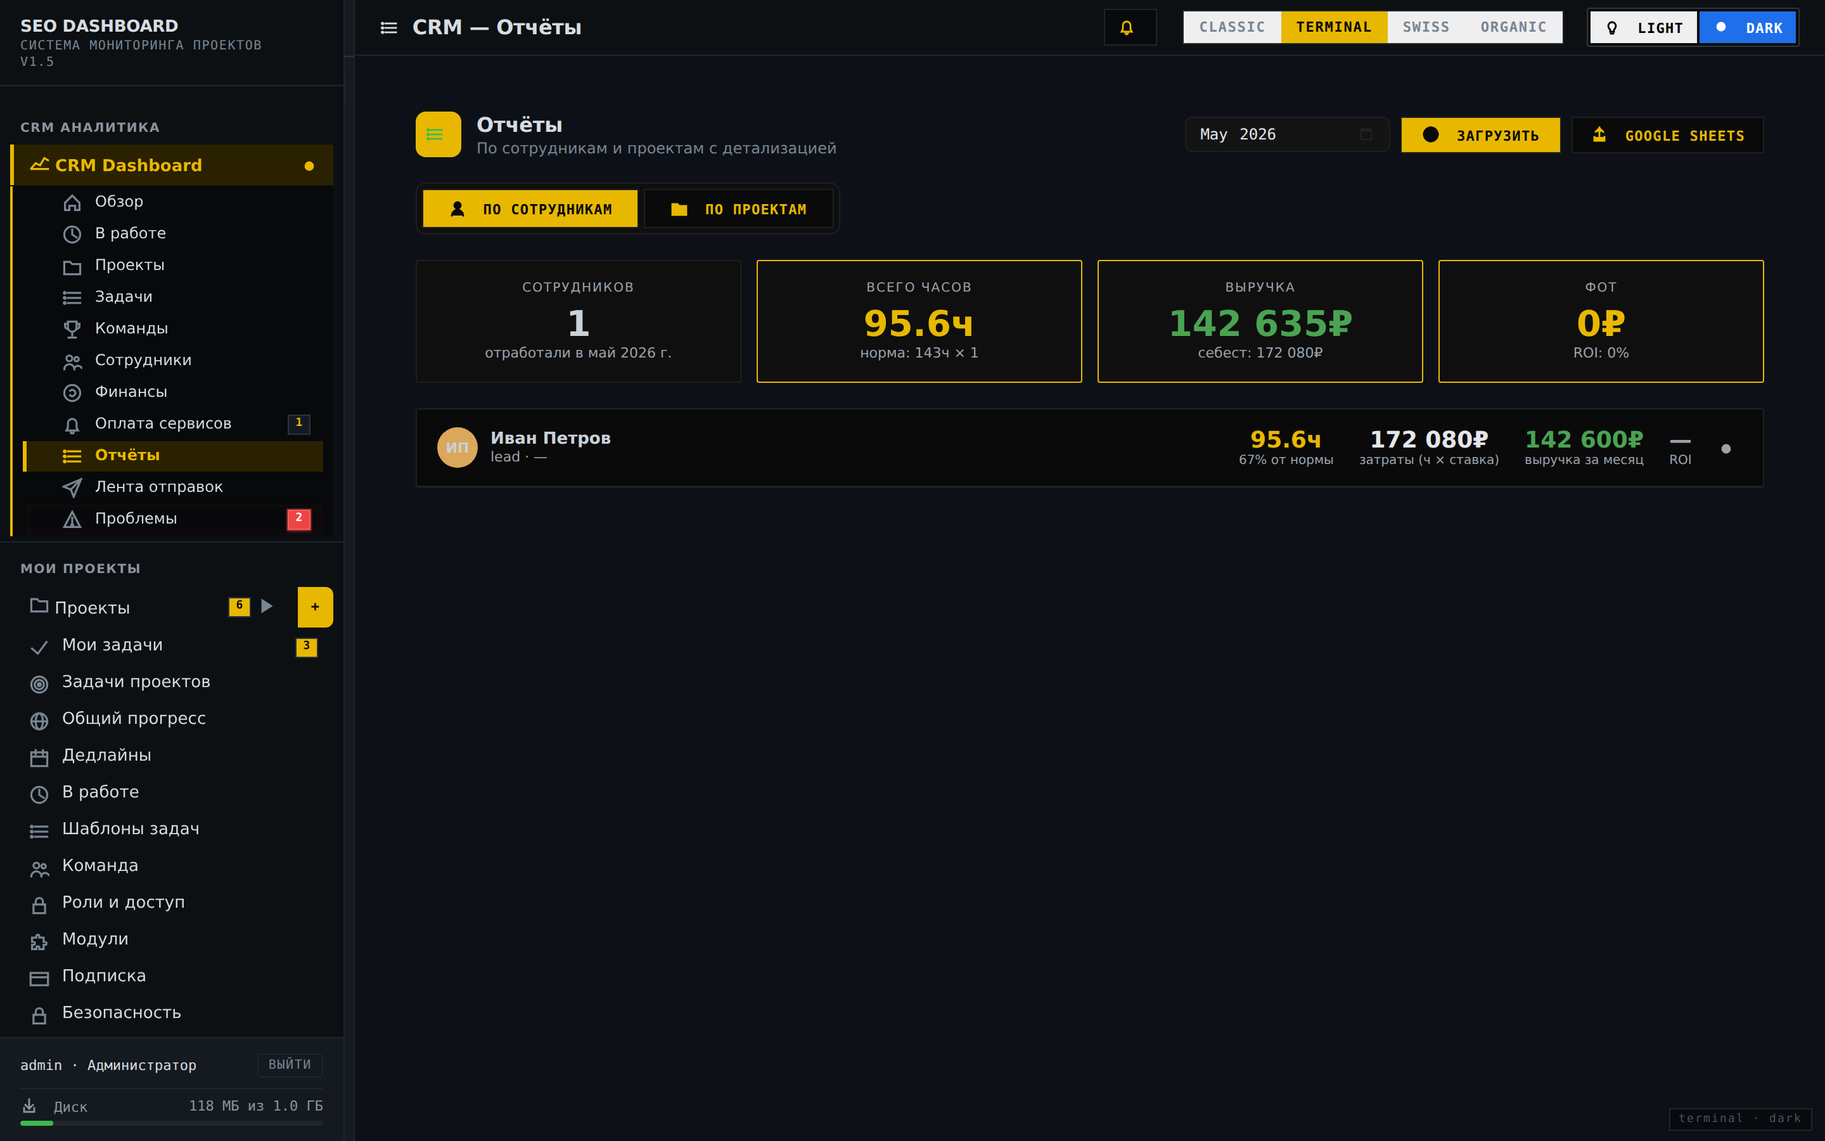Click the ФОТ 0₽ card value

pos(1601,324)
